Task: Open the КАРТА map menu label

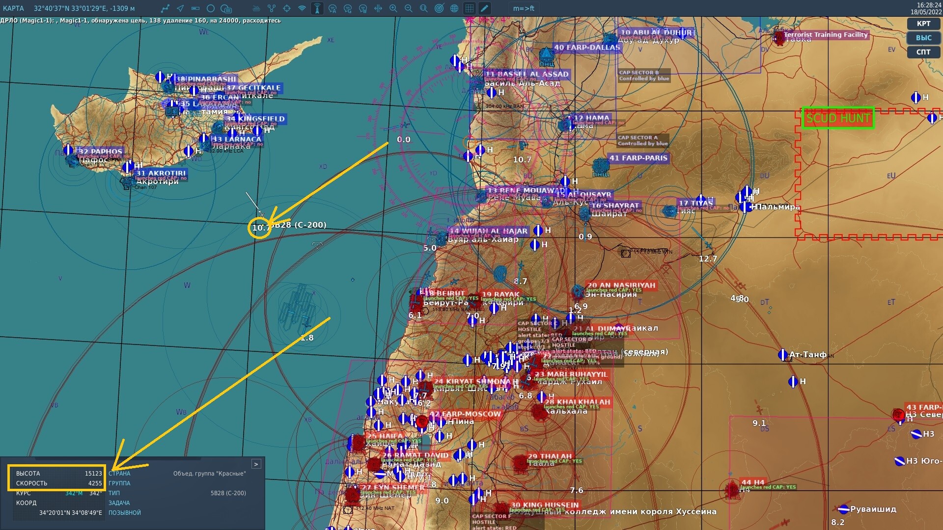Action: (13, 8)
